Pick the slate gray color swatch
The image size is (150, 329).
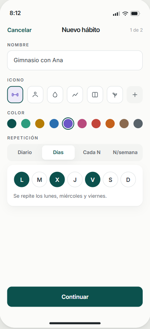[138, 124]
